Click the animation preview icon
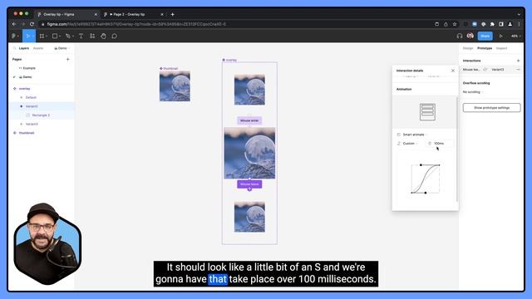Screen dimensions: 532x299 pos(427,112)
